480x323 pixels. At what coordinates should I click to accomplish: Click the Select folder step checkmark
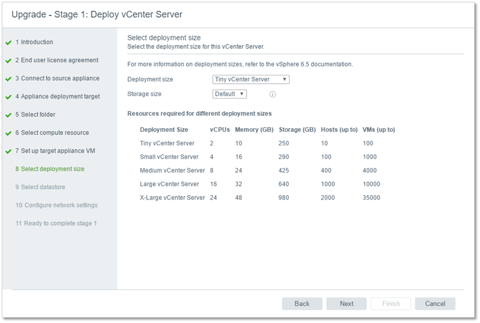click(8, 115)
